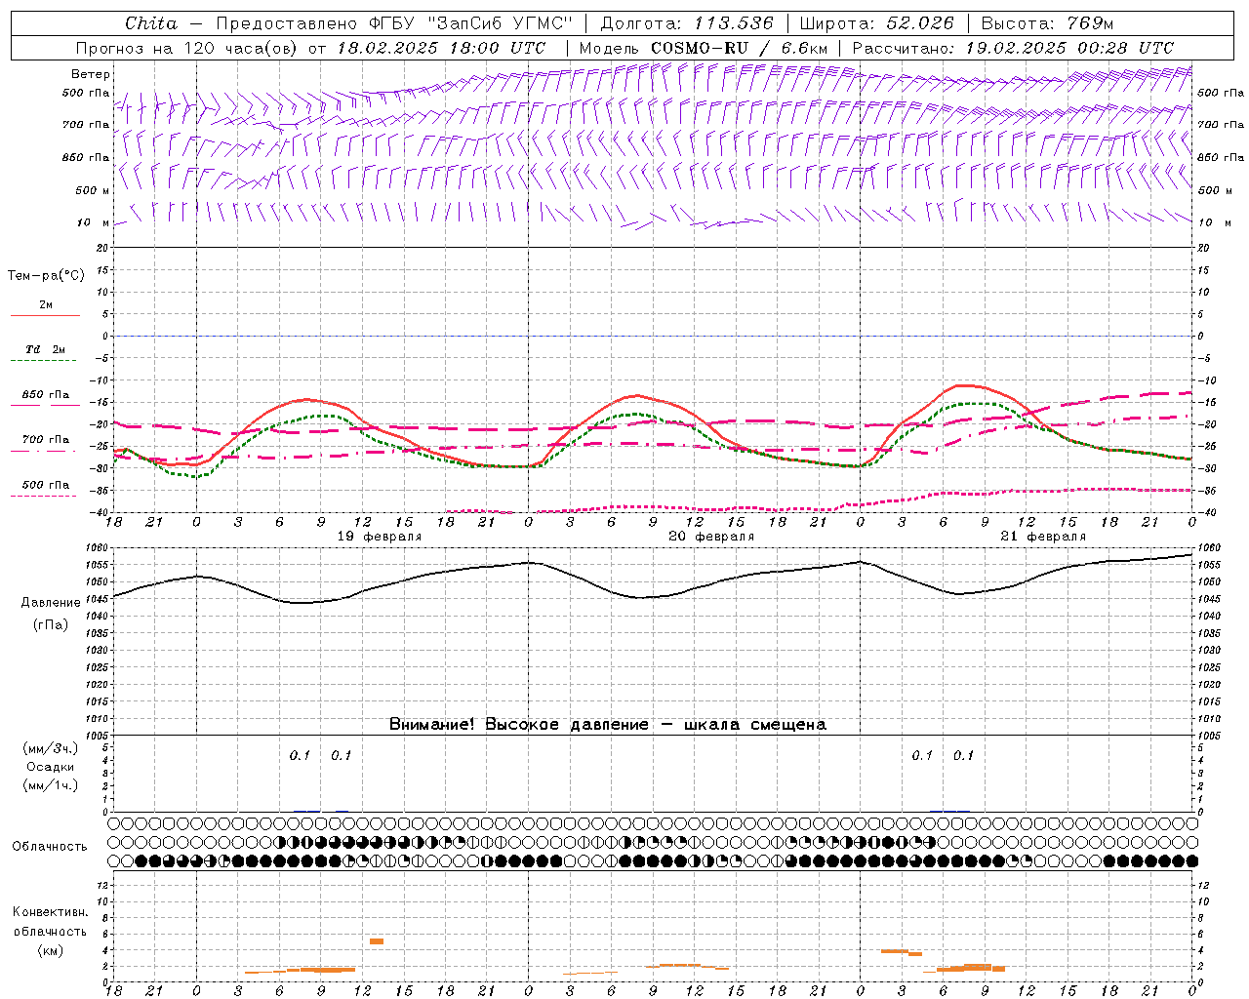Click the "(гПа)" unit label under Давление
This screenshot has width=1249, height=999.
[51, 624]
